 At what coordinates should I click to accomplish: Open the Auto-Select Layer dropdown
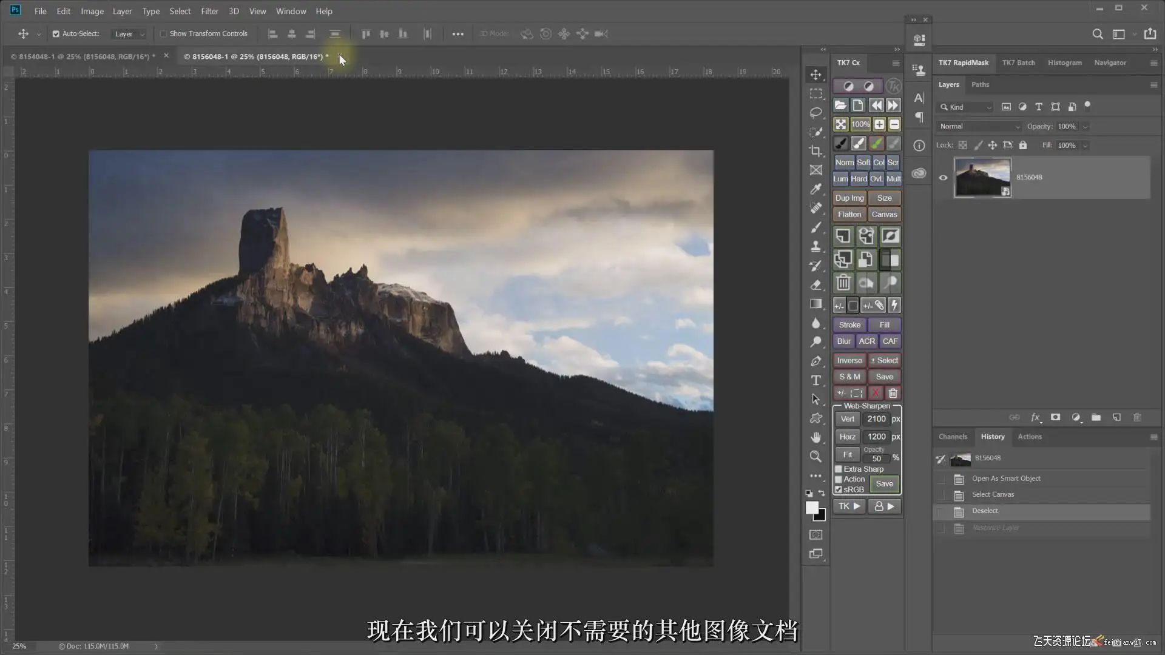129,34
